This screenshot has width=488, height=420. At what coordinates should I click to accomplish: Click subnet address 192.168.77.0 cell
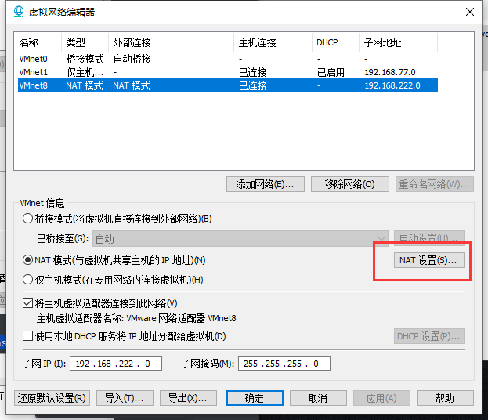click(390, 72)
